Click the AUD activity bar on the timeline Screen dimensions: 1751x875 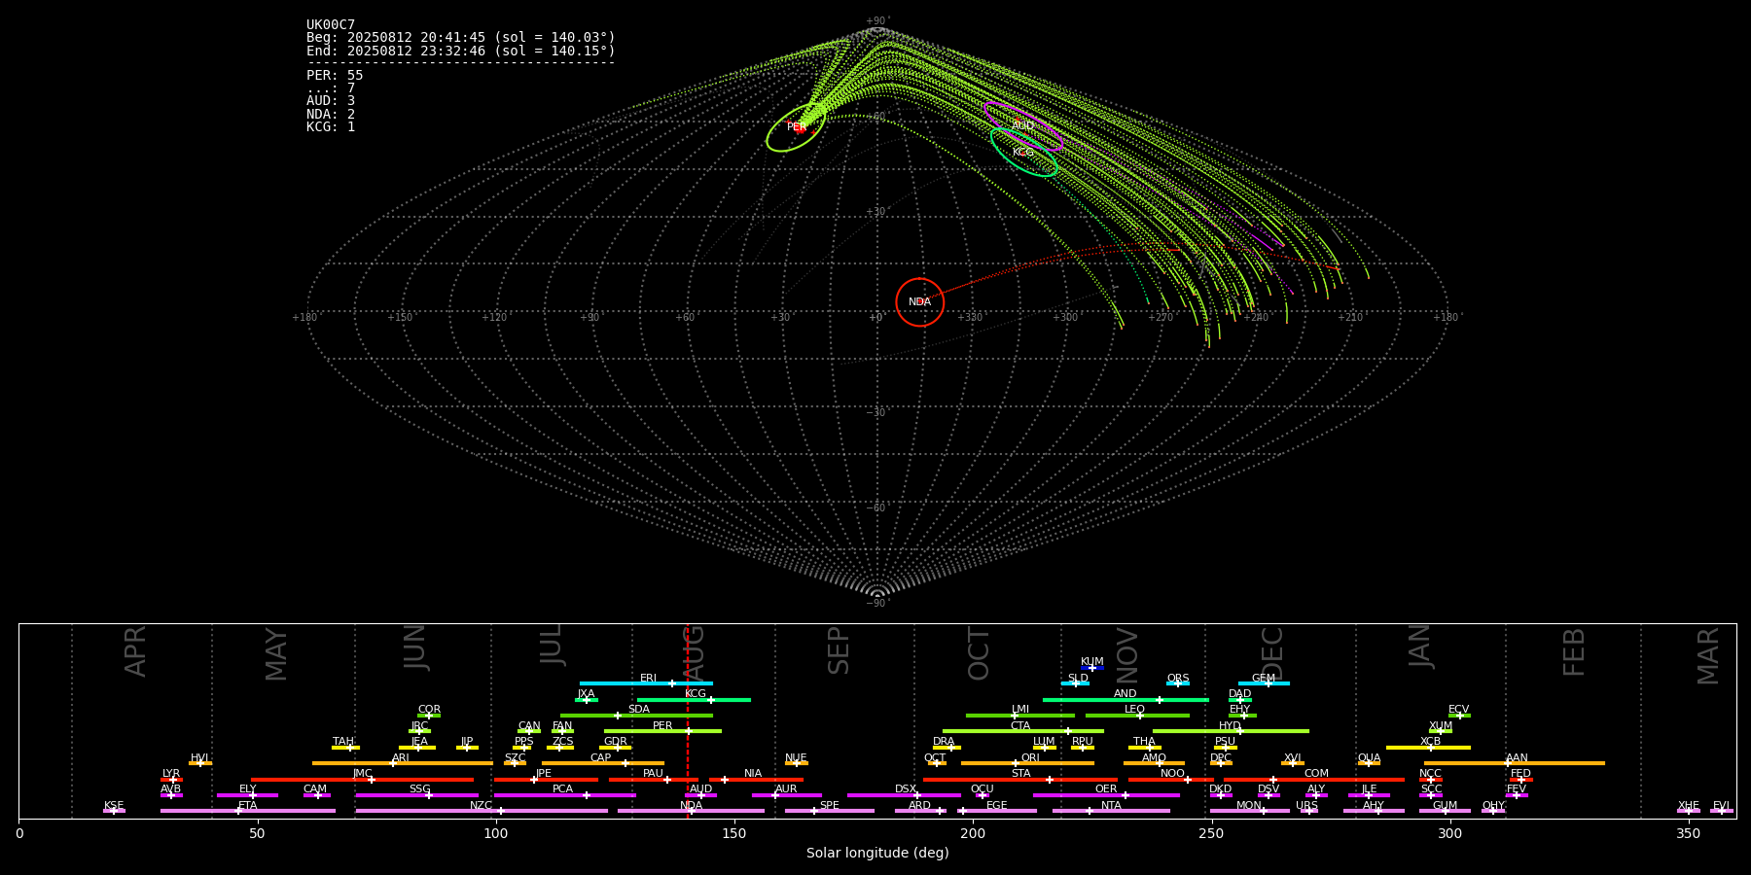click(x=700, y=795)
